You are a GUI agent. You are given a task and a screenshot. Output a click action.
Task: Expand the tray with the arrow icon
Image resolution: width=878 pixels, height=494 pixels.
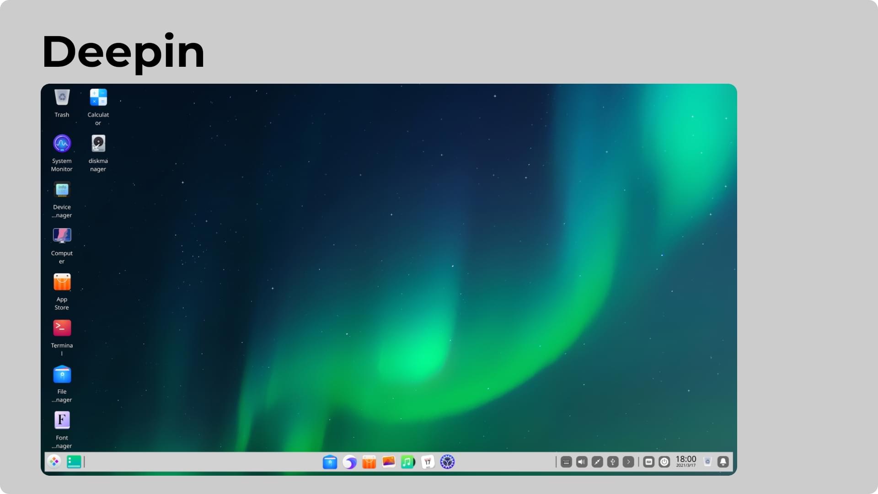click(628, 462)
